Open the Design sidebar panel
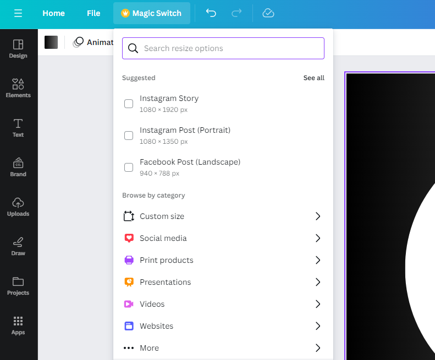Screen dimensions: 435x360 coord(18,49)
